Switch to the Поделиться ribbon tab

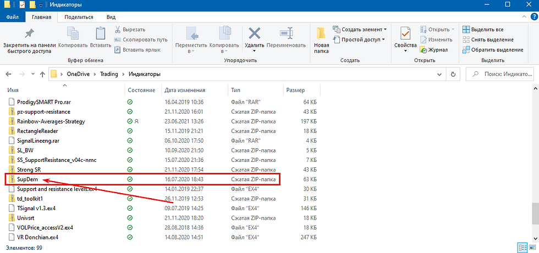(79, 17)
